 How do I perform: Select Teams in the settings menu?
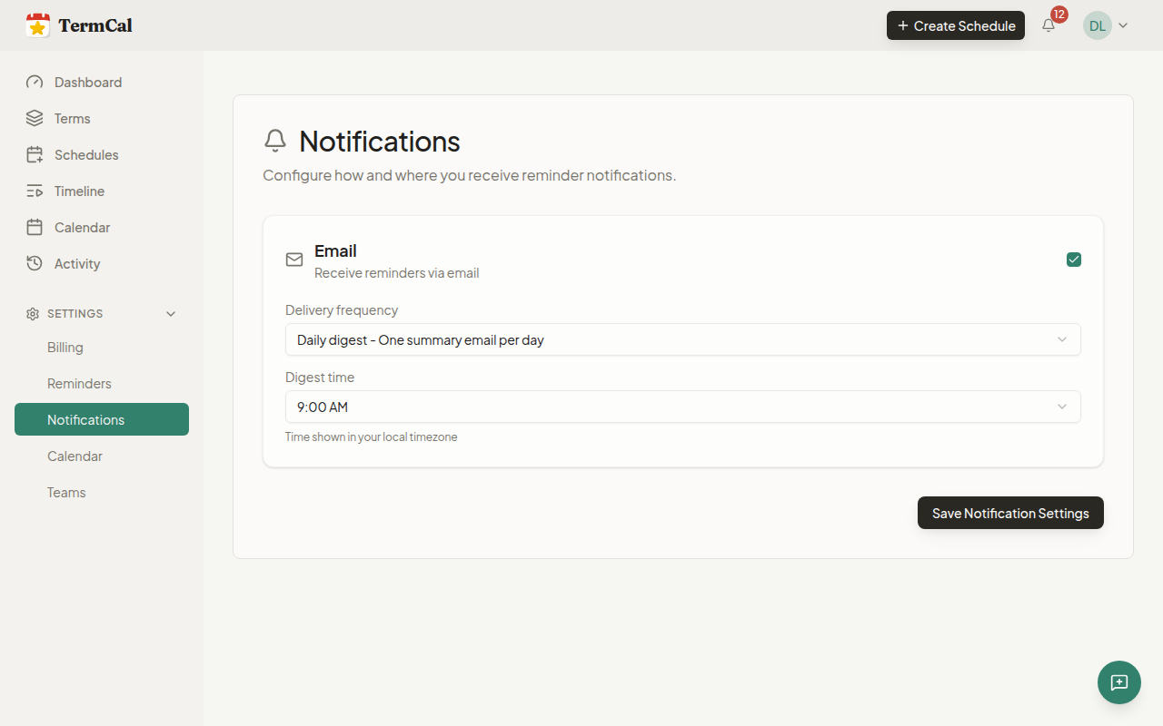pos(66,493)
